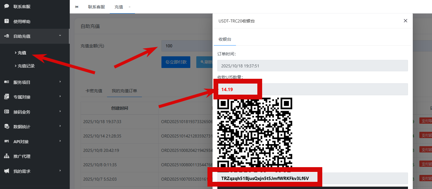Switch to the 联系客服 page tab
This screenshot has width=432, height=189.
[x=97, y=7]
